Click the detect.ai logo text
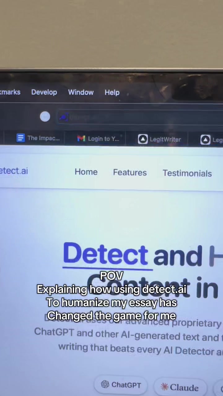Screen dimensions: 223x396 click(x=14, y=171)
